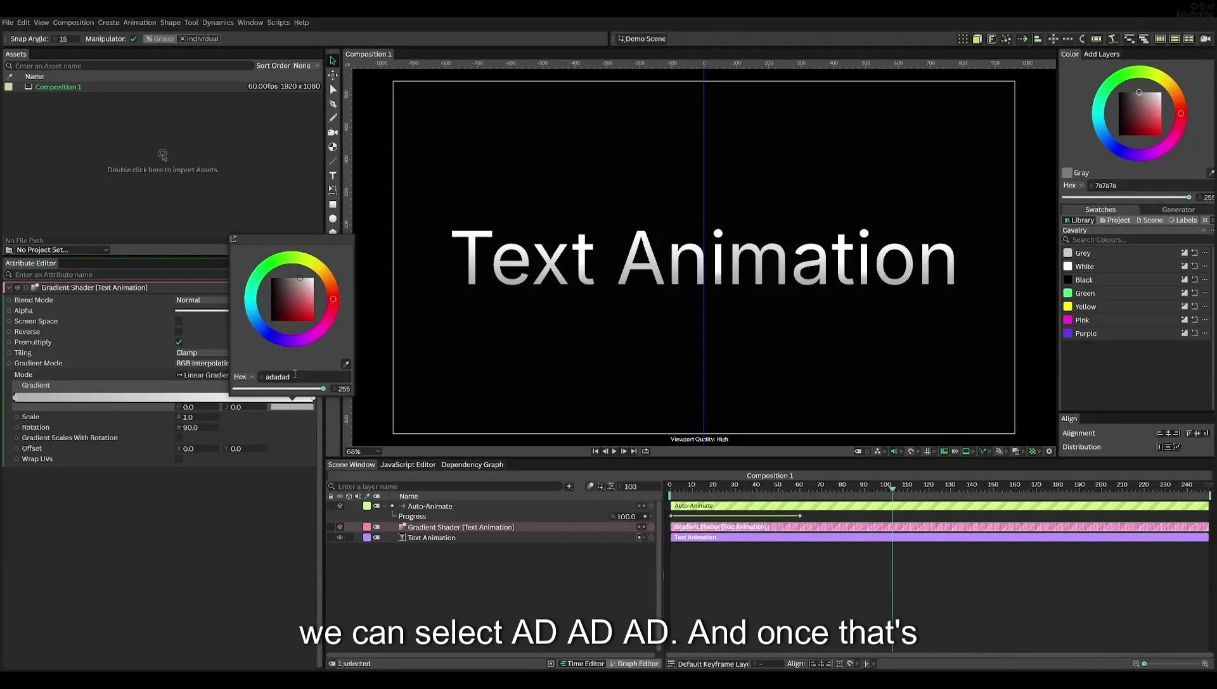Open the viewport zoom 68% dropdown
Screen dimensions: 1217x689
coord(363,452)
